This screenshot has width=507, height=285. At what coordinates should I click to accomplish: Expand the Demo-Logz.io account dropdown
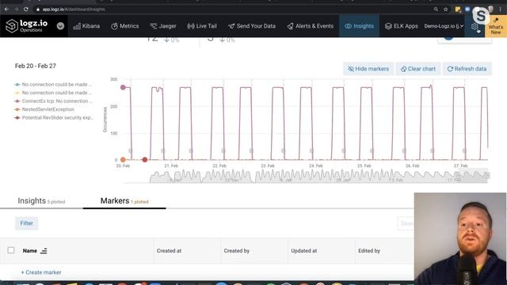pyautogui.click(x=444, y=26)
